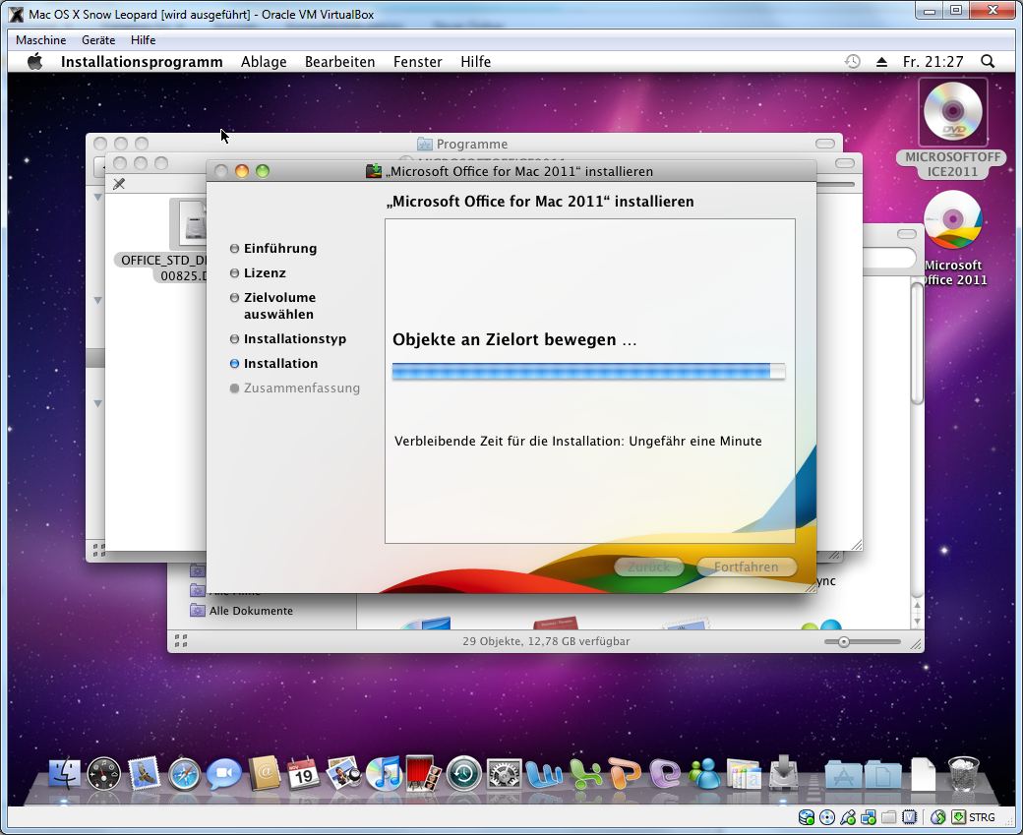
Task: Open Dashboard from the Dock
Action: [x=103, y=774]
